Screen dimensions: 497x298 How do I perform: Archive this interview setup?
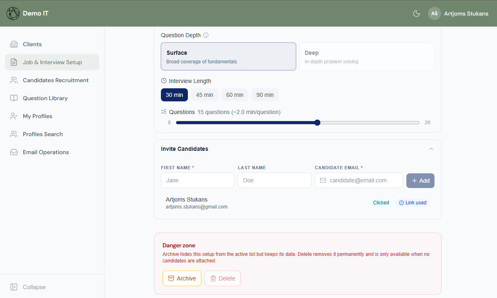[182, 278]
